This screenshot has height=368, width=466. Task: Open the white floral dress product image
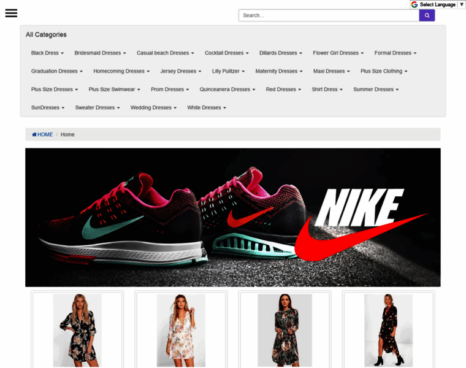(x=181, y=330)
